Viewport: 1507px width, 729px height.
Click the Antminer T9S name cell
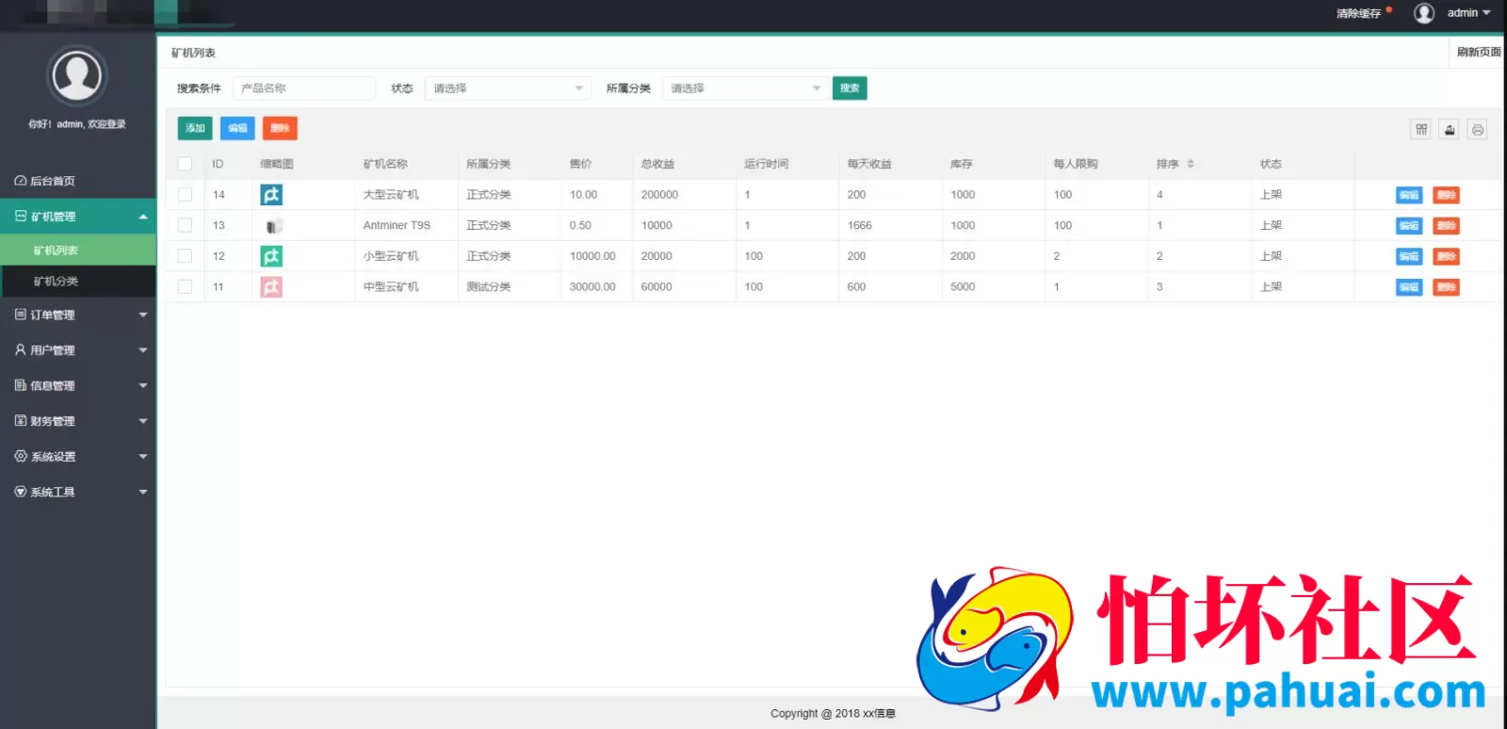coord(397,226)
